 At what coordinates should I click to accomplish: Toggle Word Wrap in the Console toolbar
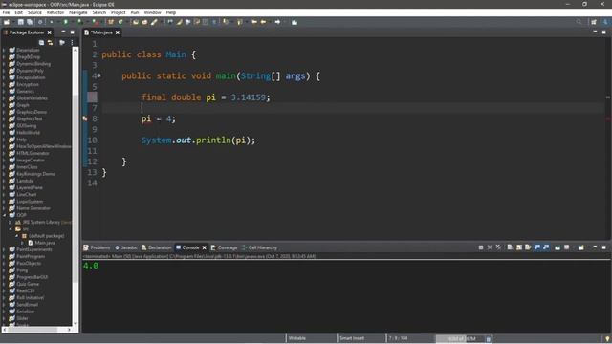527,247
